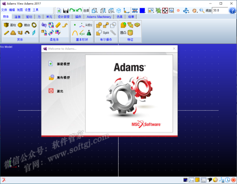Click the dark blue window layout icon
237x184 pixels.
coord(185,180)
